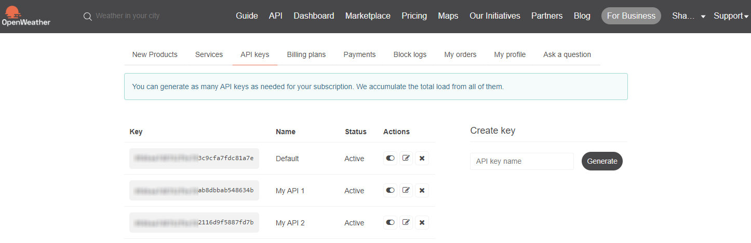The height and width of the screenshot is (243, 751).
Task: Edit the My API 2 key name
Action: (406, 223)
